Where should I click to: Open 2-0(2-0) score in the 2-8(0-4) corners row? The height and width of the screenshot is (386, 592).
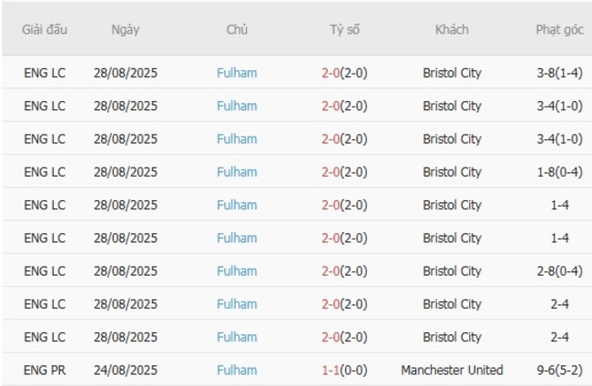[344, 271]
